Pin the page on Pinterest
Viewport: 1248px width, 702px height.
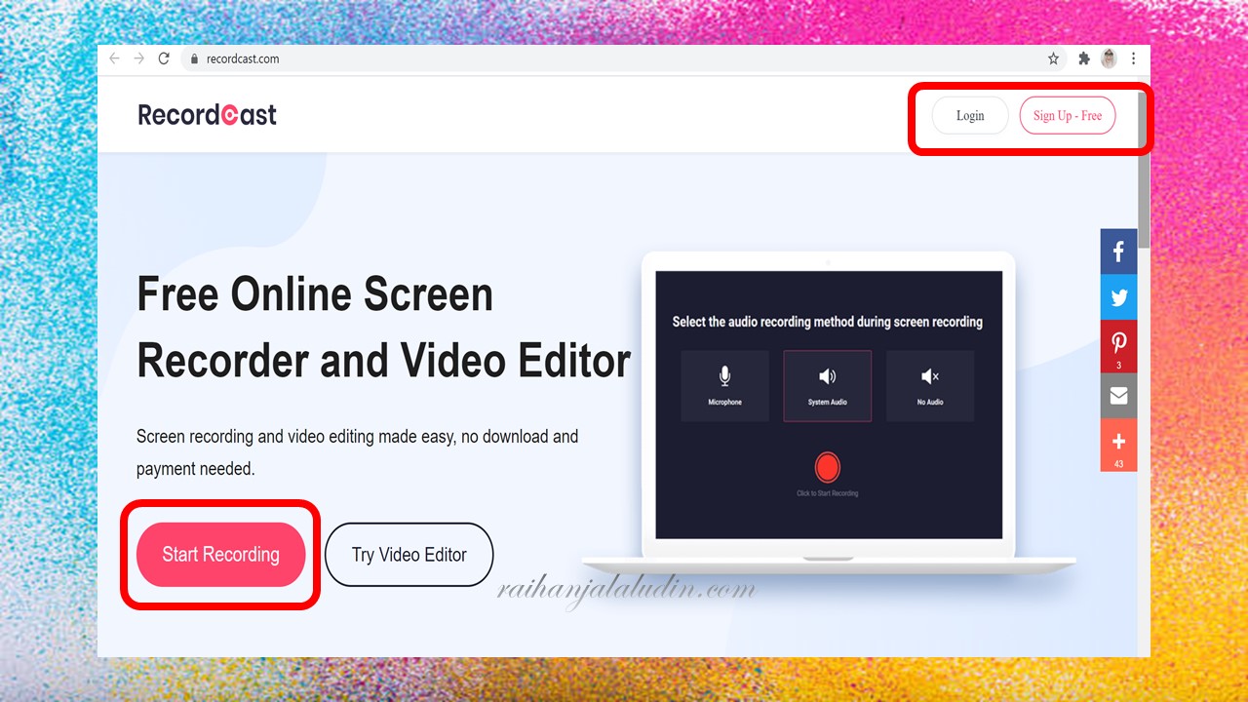coord(1118,346)
